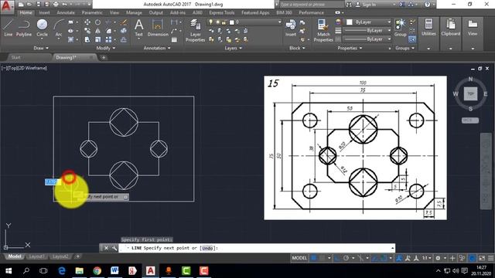Click Sign In in title bar
This screenshot has width=495, height=278.
[x=369, y=5]
